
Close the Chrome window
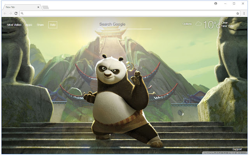243,3
